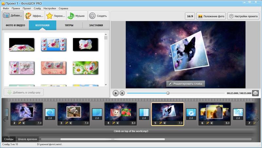Switch to the Шкала времени view tab
This screenshot has width=262, height=148.
(x=28, y=139)
